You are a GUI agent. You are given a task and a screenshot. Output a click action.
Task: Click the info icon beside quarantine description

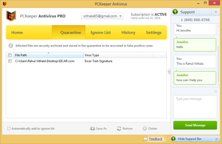click(11, 45)
